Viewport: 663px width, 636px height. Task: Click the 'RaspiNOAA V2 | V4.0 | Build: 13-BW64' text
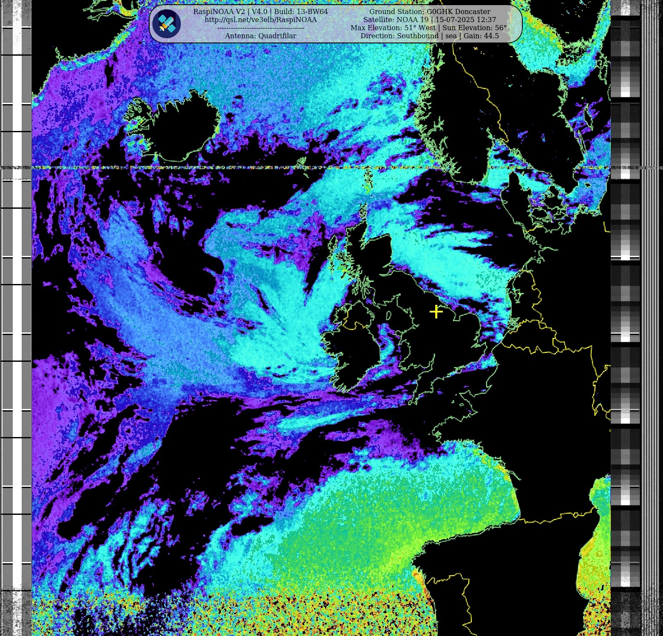click(261, 11)
